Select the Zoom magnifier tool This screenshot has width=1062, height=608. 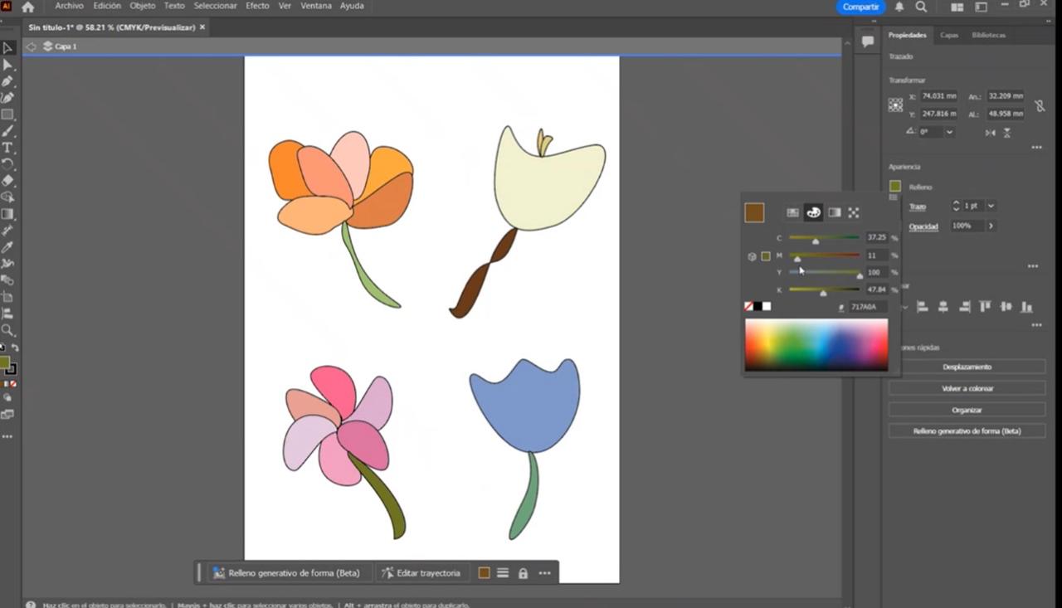[7, 330]
